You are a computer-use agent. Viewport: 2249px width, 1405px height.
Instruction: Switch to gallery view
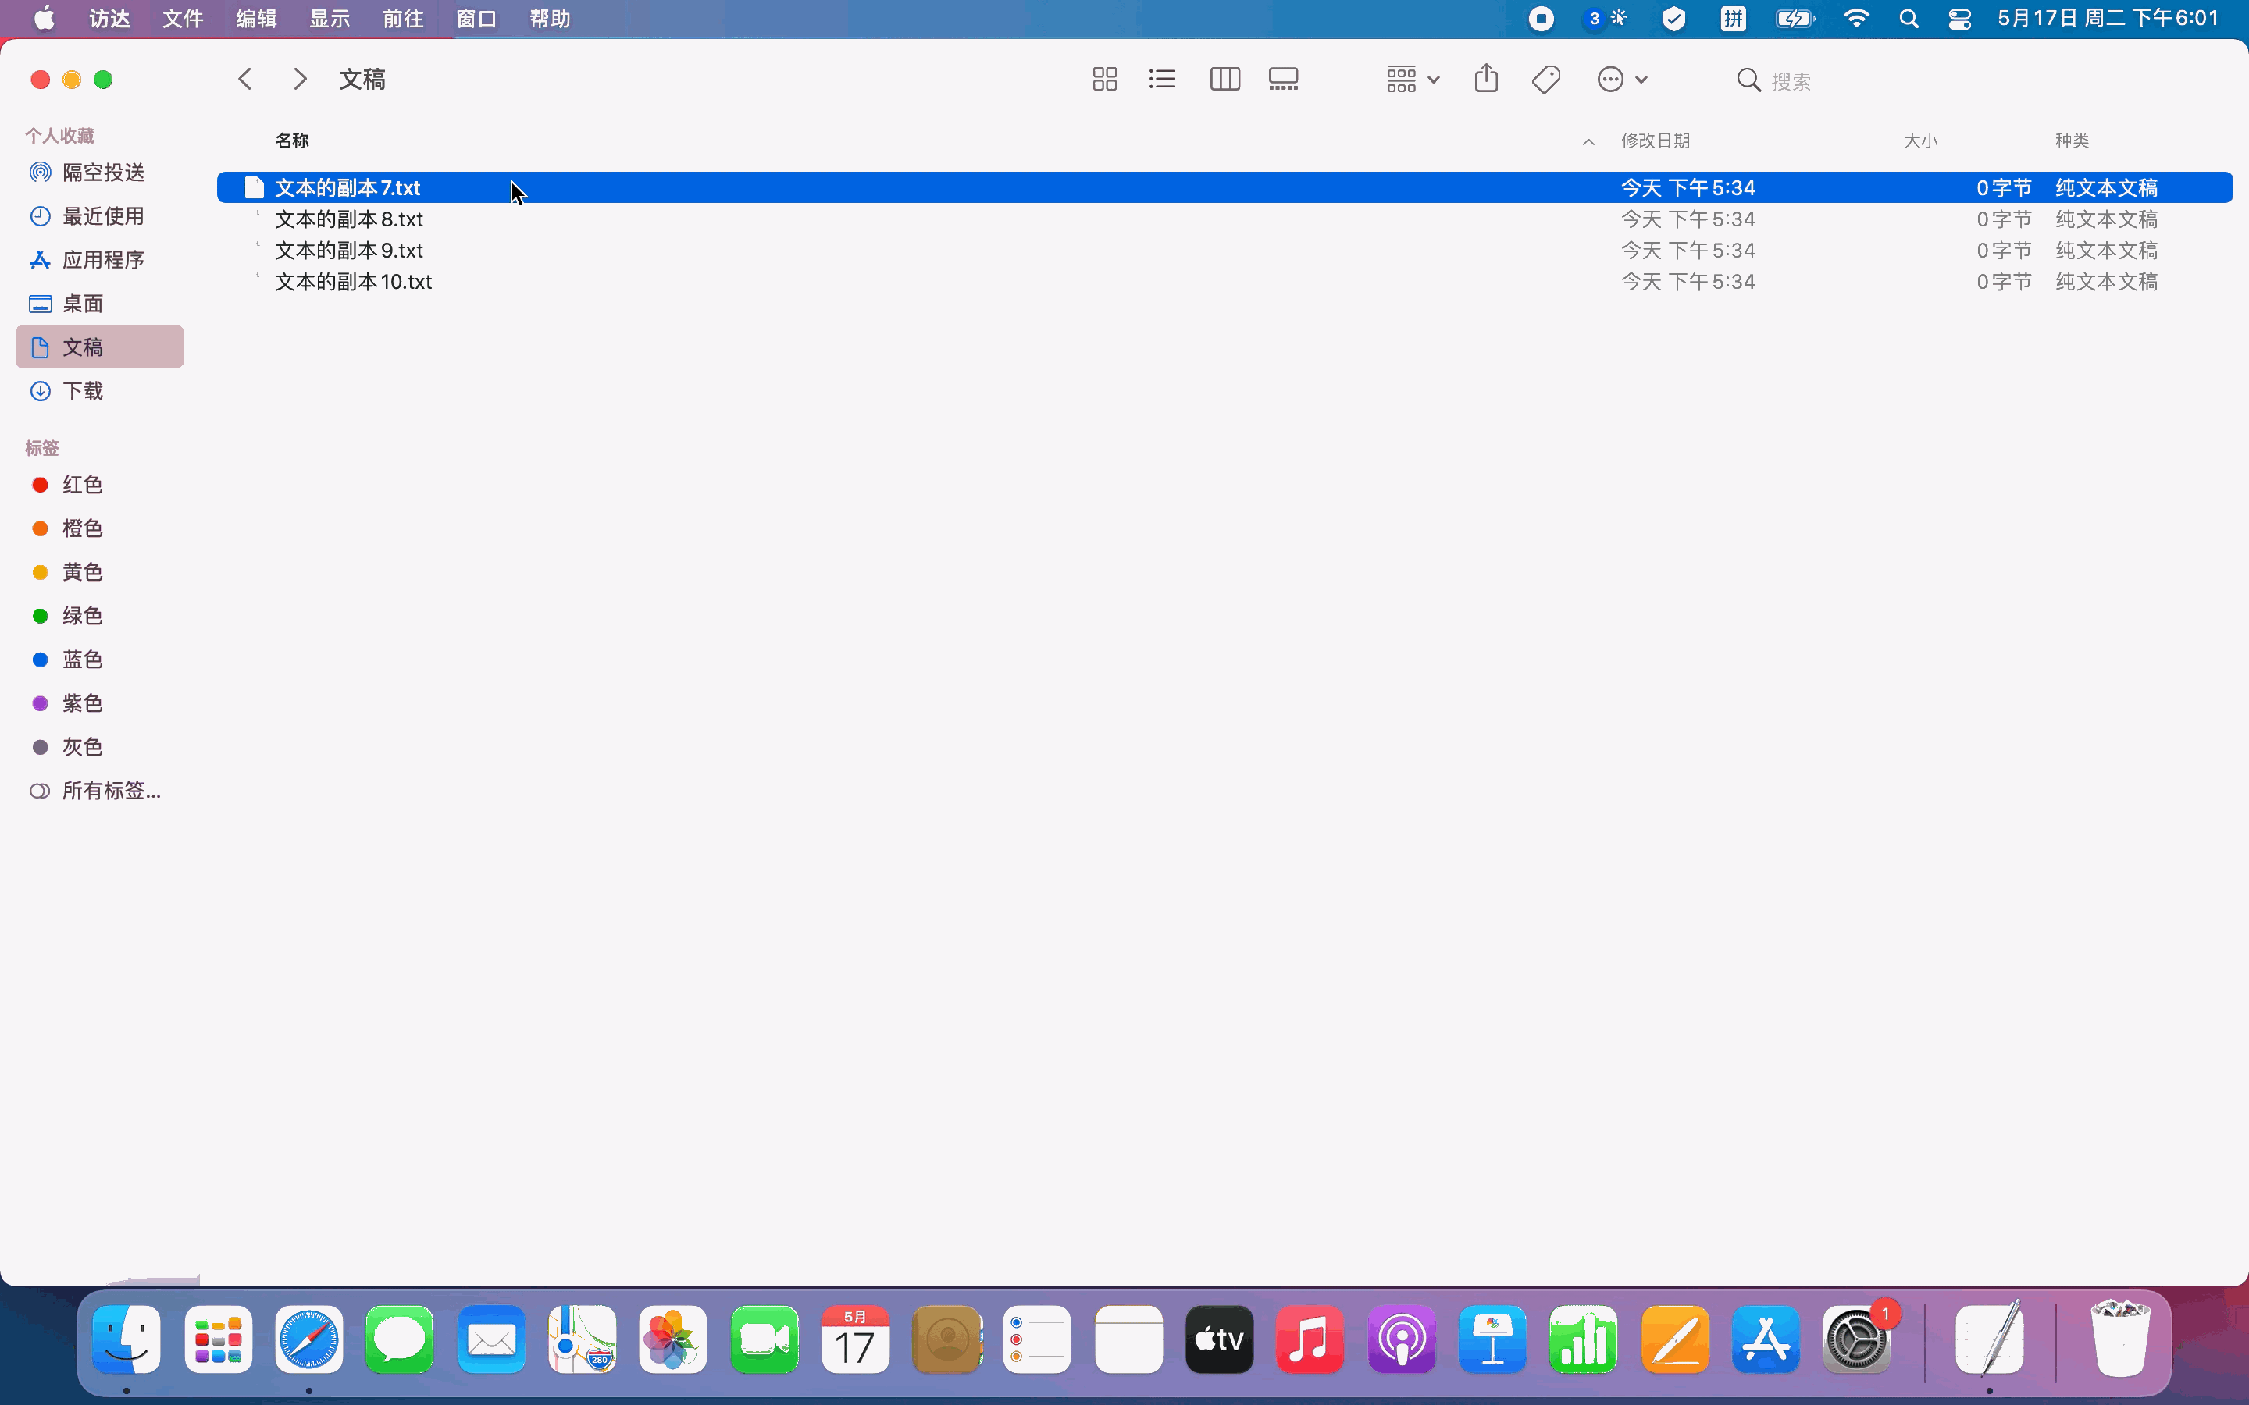click(x=1284, y=80)
